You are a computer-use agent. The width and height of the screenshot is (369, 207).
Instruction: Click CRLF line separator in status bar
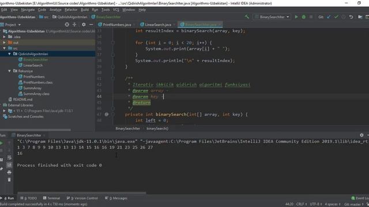coord(302,205)
